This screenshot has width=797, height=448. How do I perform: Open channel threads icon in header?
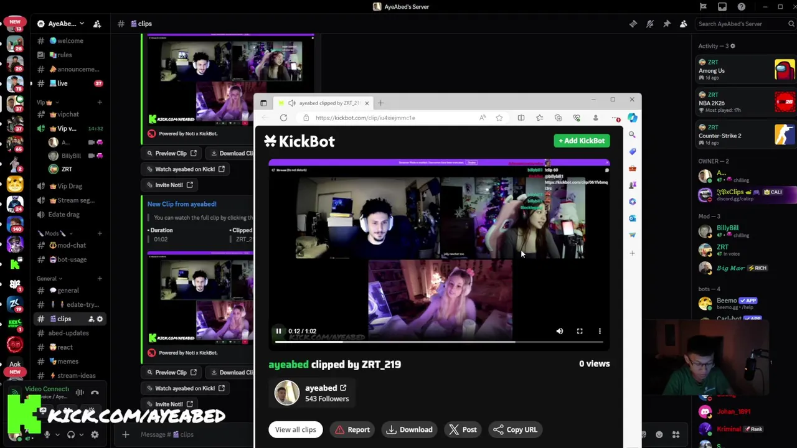click(633, 24)
